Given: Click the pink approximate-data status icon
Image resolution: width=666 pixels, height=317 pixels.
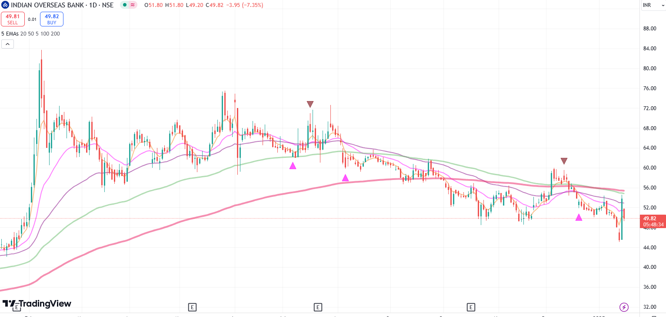Looking at the screenshot, I should pyautogui.click(x=133, y=5).
